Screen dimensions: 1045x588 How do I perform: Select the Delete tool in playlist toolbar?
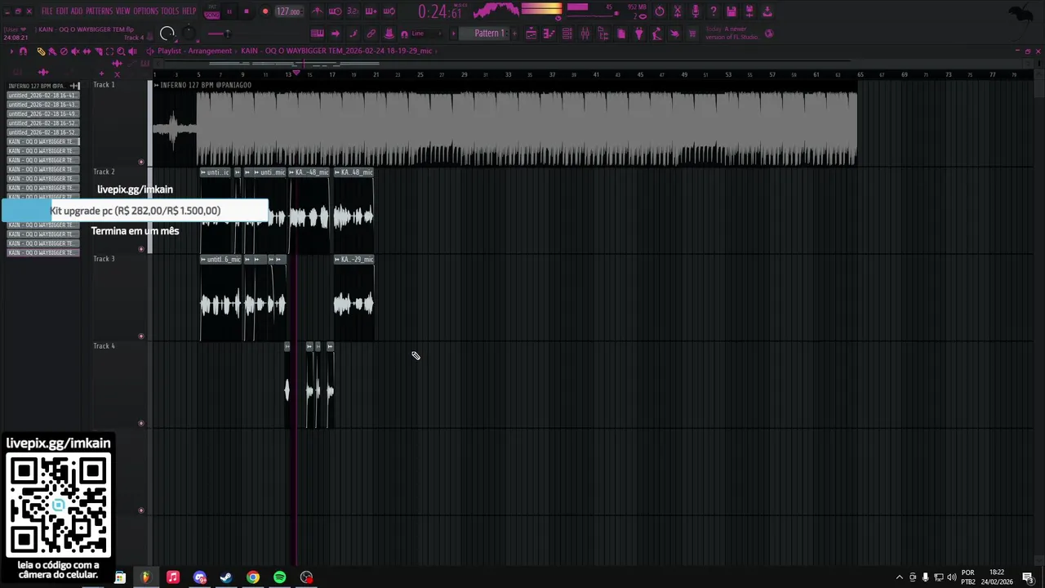pyautogui.click(x=64, y=51)
